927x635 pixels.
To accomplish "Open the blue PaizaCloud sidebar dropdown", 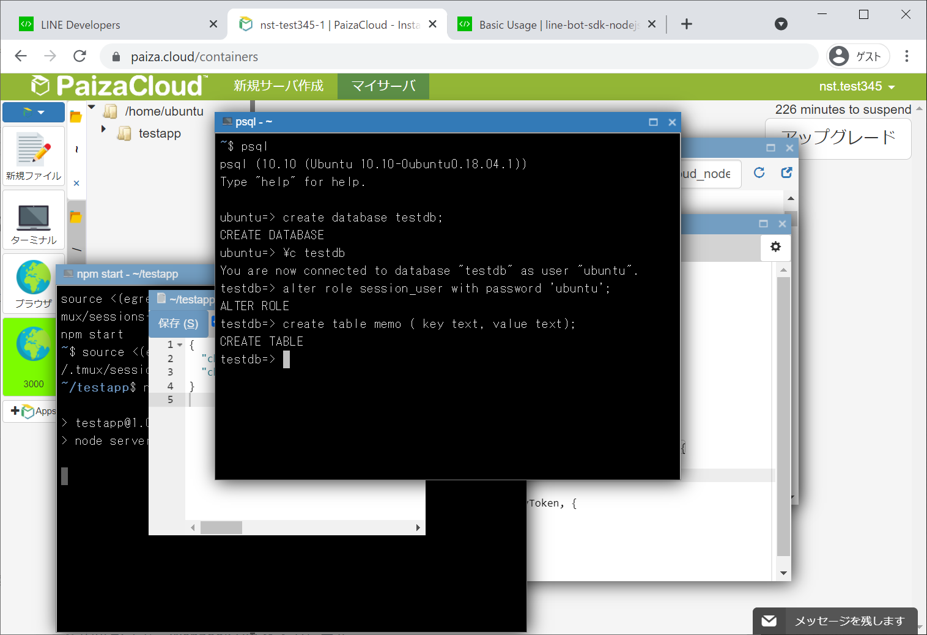I will click(x=34, y=112).
